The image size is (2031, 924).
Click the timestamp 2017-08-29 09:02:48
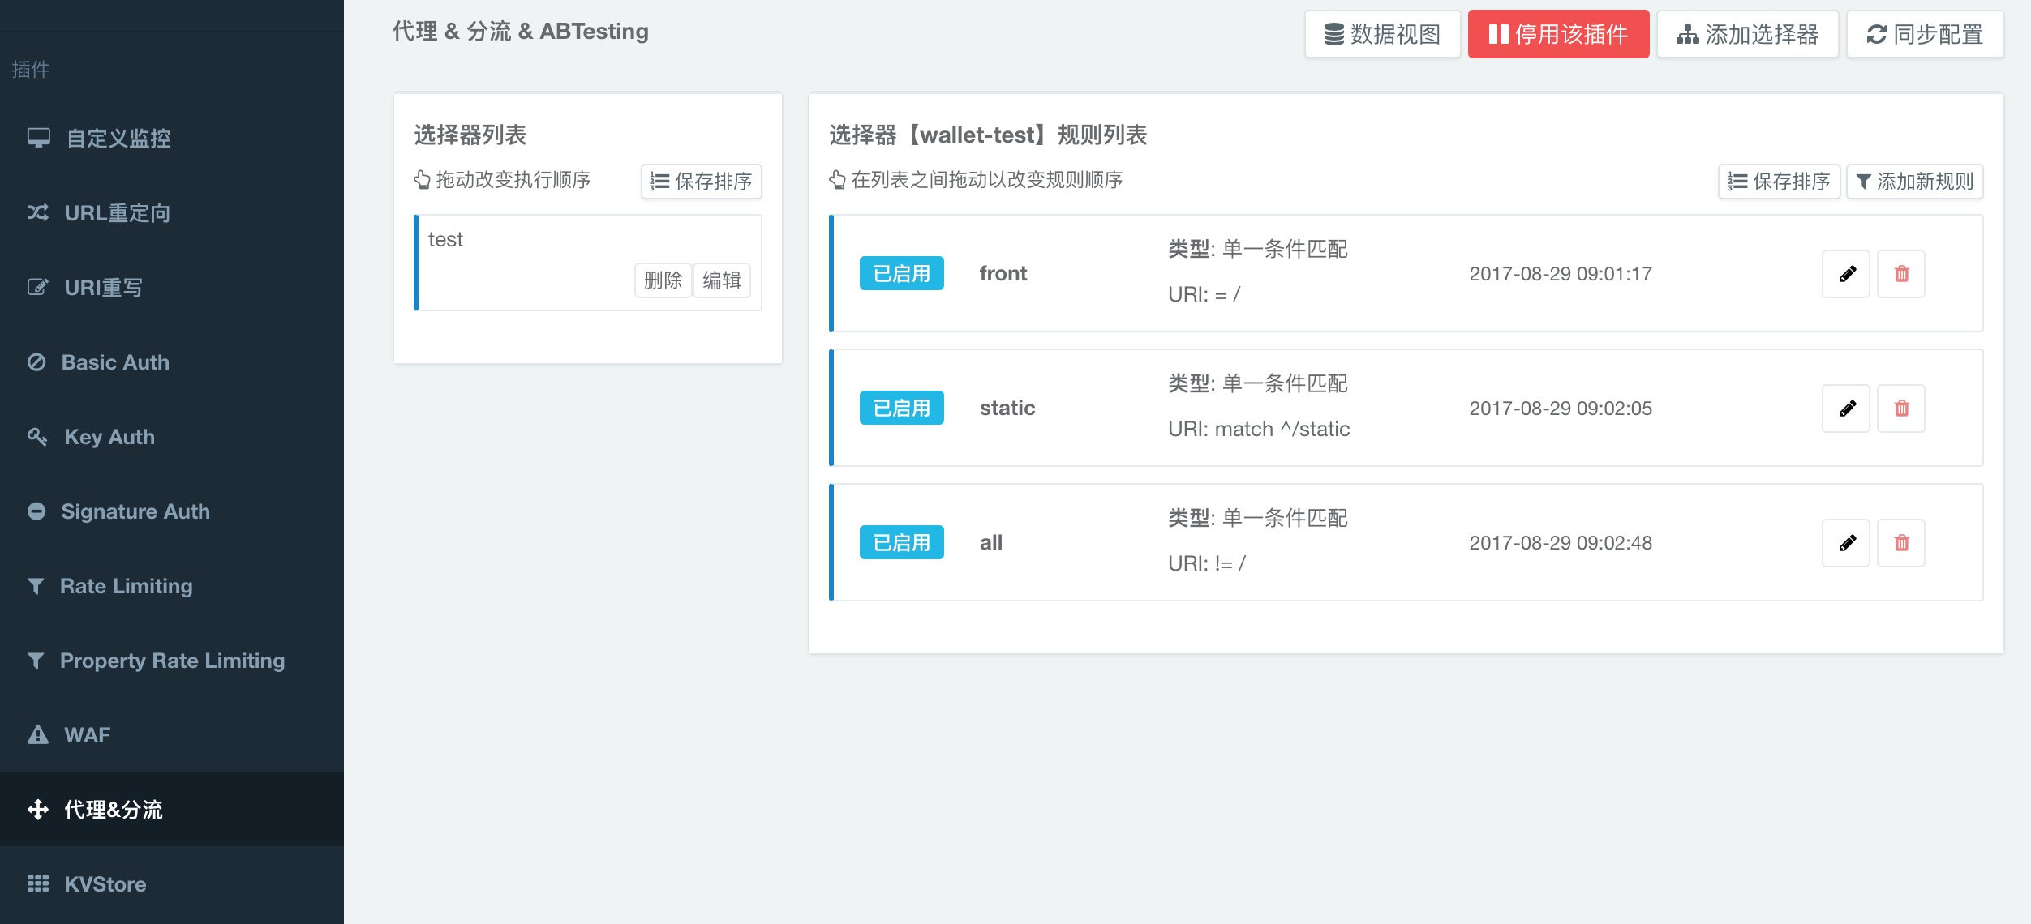pos(1561,543)
